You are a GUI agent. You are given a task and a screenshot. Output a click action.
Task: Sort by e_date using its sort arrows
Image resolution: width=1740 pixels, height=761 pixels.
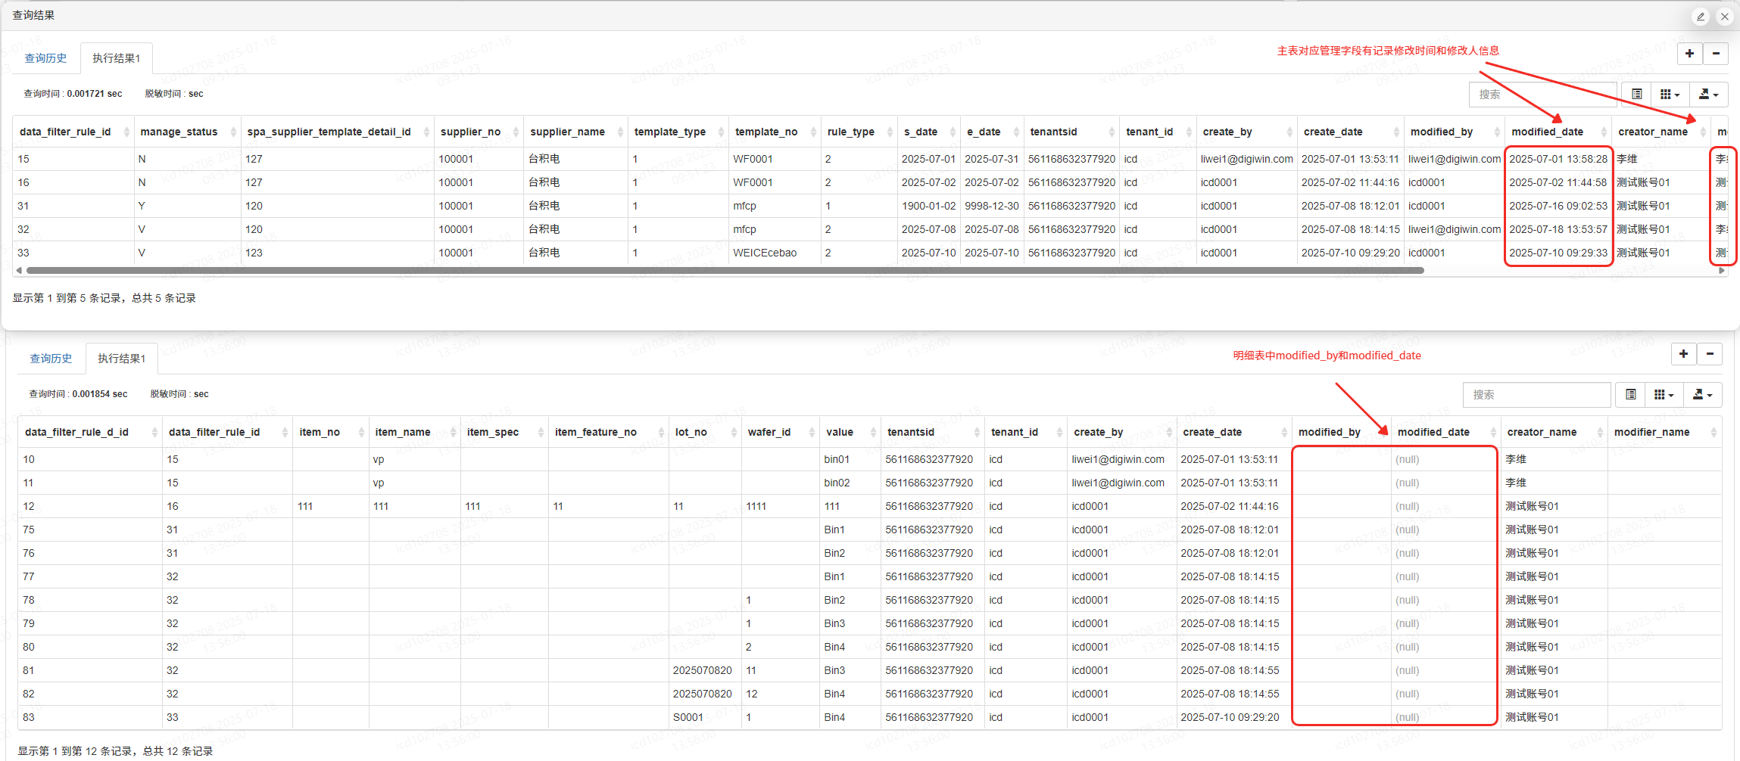click(1016, 132)
